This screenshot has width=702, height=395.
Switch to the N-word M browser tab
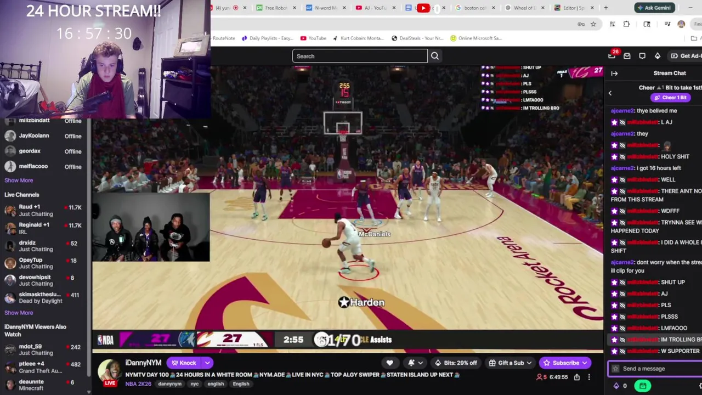tap(326, 8)
